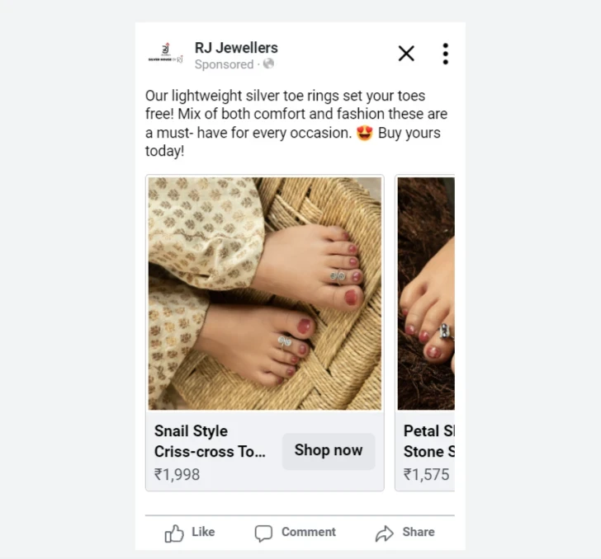This screenshot has width=601, height=559.
Task: Click the Like text label
Action: pyautogui.click(x=203, y=532)
